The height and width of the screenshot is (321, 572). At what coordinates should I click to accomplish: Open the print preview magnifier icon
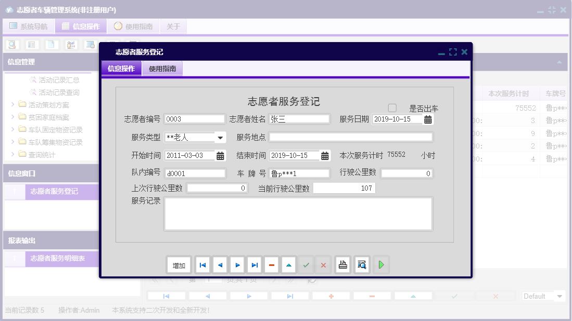361,264
